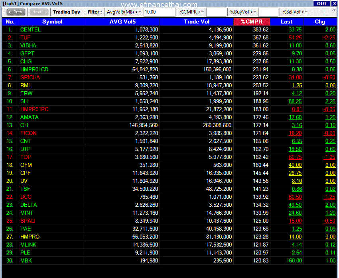Click DELTA last price 49.50

point(295,205)
